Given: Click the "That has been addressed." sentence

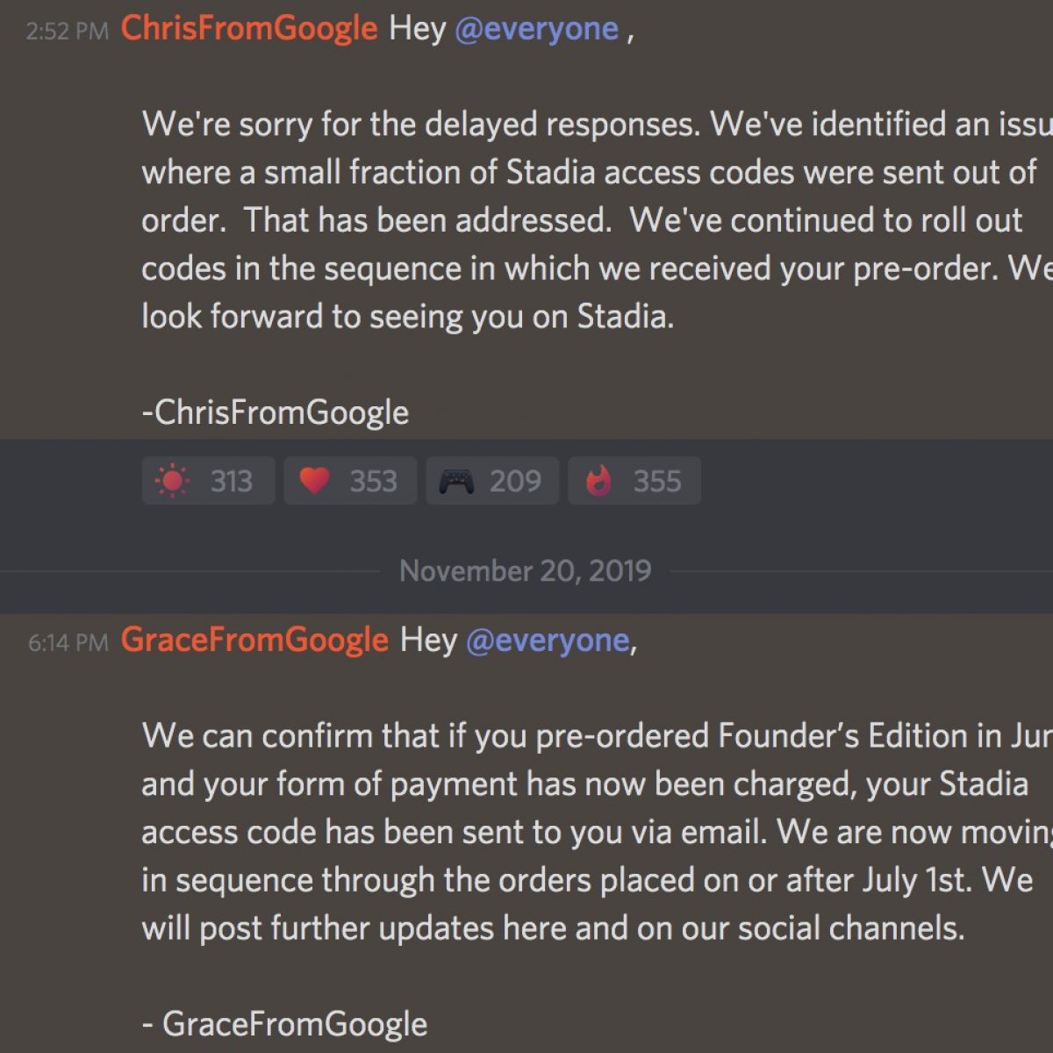Looking at the screenshot, I should (x=427, y=220).
